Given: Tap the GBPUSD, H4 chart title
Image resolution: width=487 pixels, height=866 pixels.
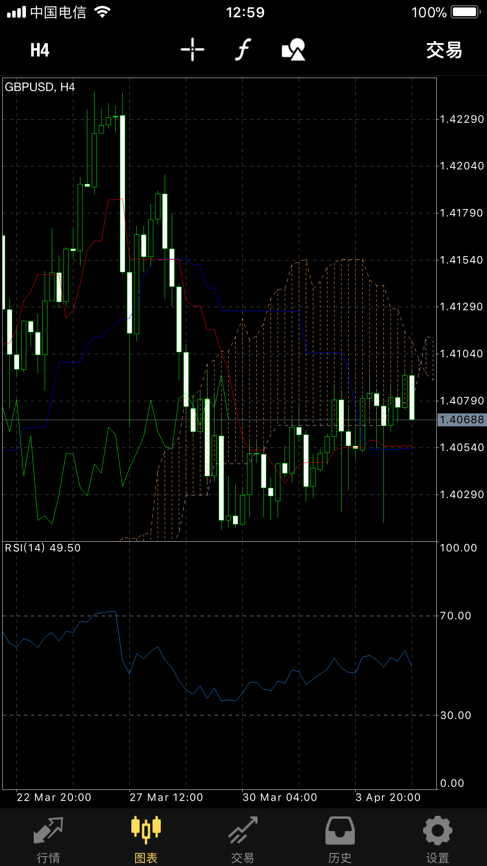Looking at the screenshot, I should click(40, 87).
